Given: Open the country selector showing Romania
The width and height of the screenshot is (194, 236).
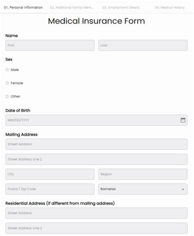Looking at the screenshot, I should (x=143, y=189).
